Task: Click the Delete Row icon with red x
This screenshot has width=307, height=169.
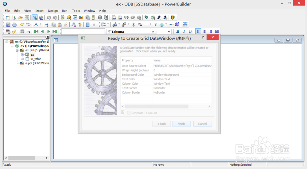Action: [28, 31]
